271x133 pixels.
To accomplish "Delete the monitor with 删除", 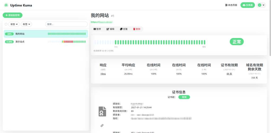I will 137,29.
